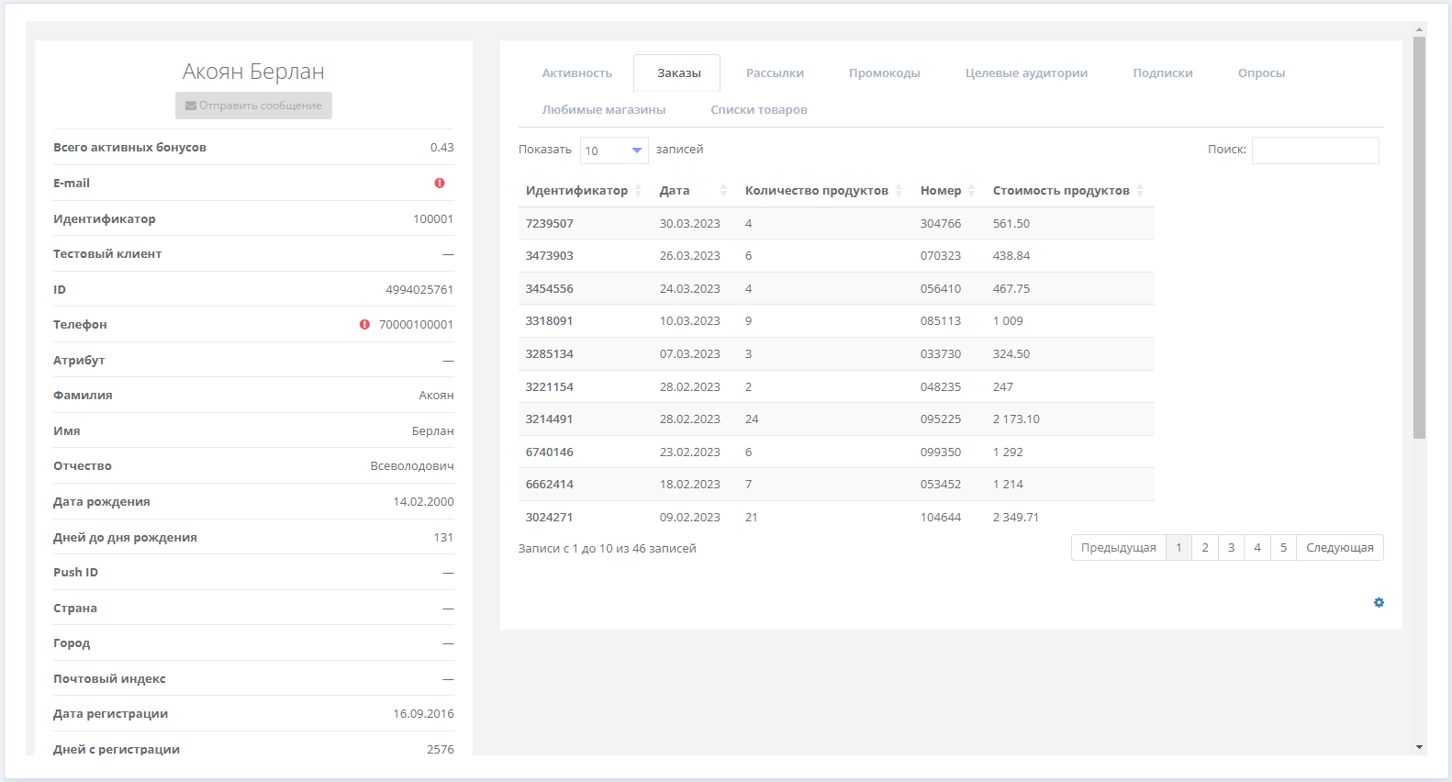Click the phone number 70000100001
The width and height of the screenshot is (1452, 782).
[416, 325]
